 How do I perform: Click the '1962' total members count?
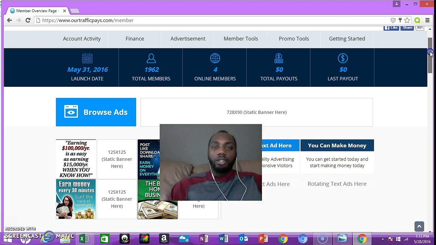tap(151, 69)
